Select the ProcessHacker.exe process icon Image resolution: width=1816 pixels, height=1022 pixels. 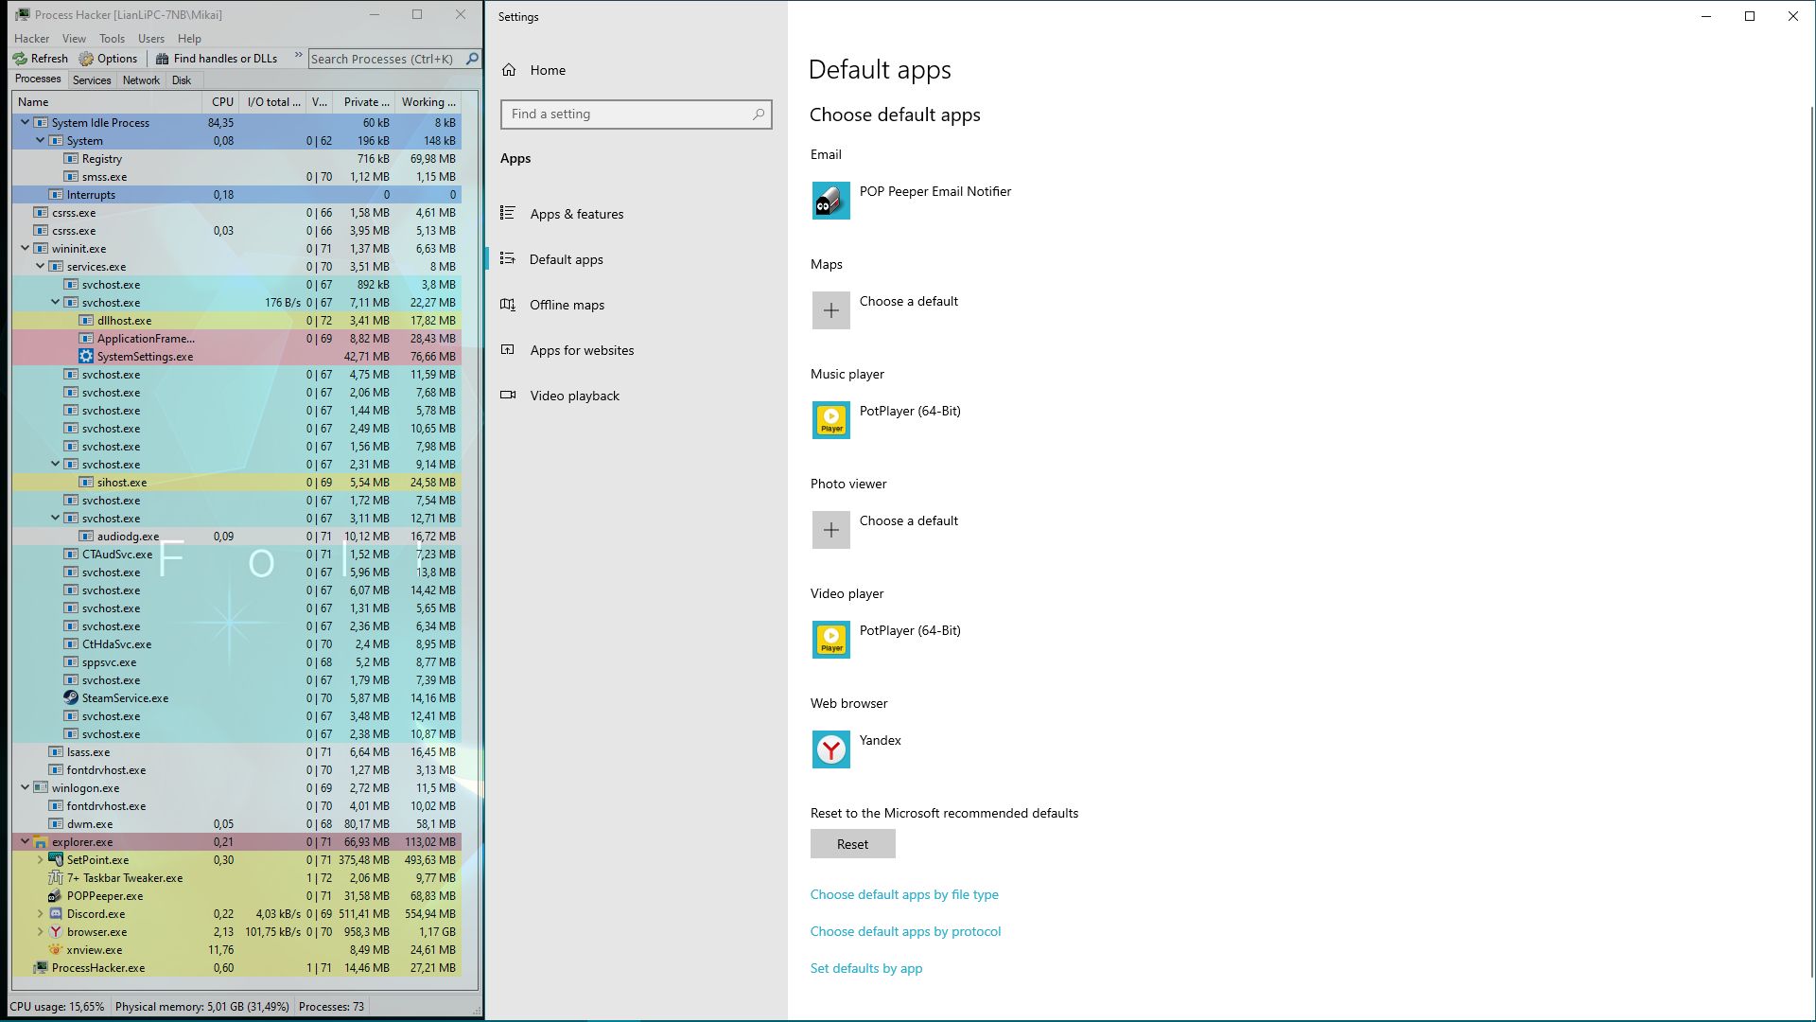click(41, 968)
